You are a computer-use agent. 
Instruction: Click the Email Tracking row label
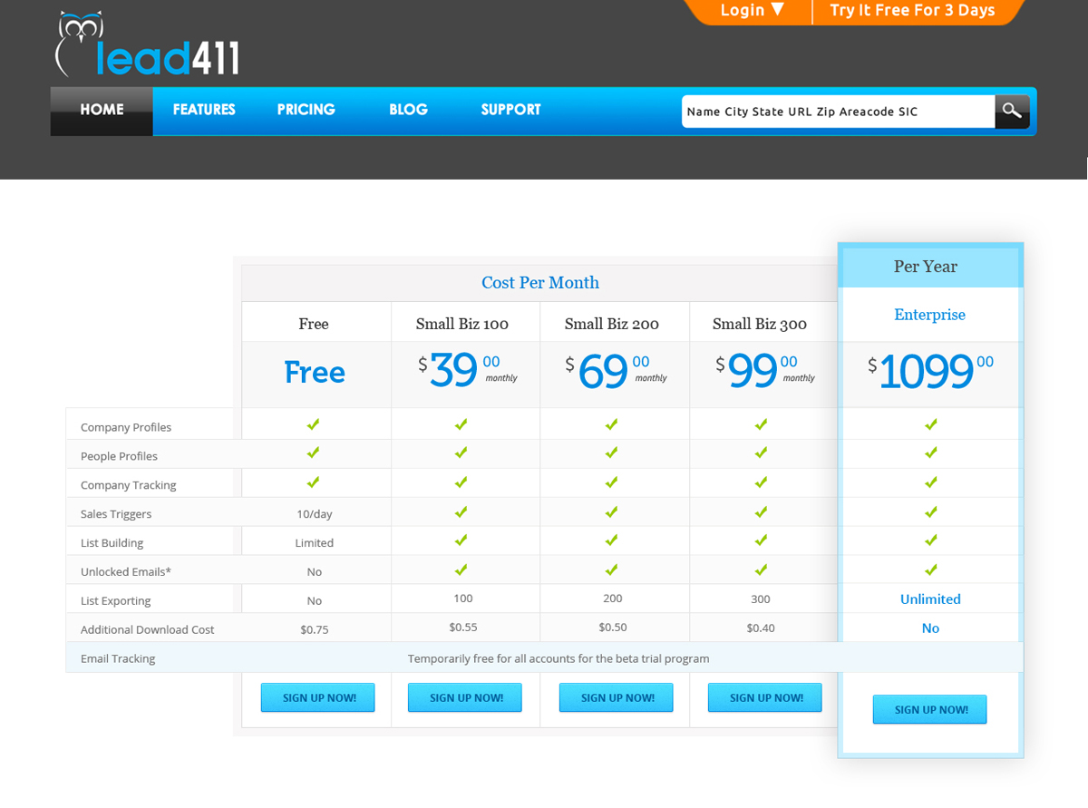pyautogui.click(x=118, y=659)
